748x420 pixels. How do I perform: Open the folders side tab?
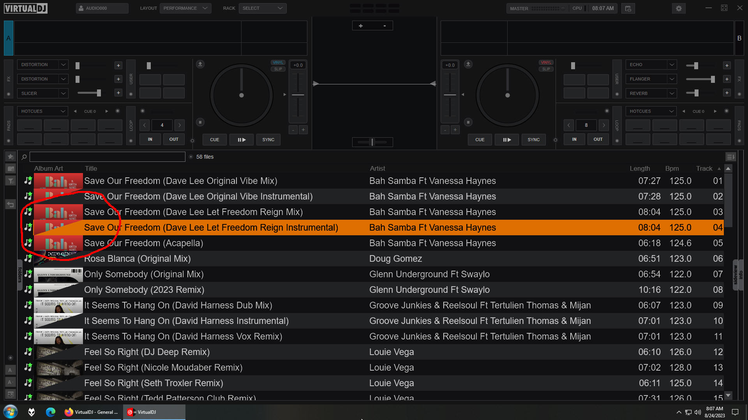[x=20, y=275]
